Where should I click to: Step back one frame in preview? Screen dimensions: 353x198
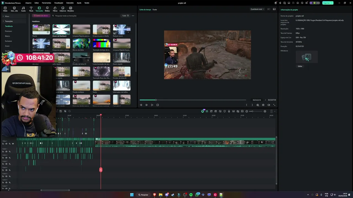pyautogui.click(x=141, y=105)
